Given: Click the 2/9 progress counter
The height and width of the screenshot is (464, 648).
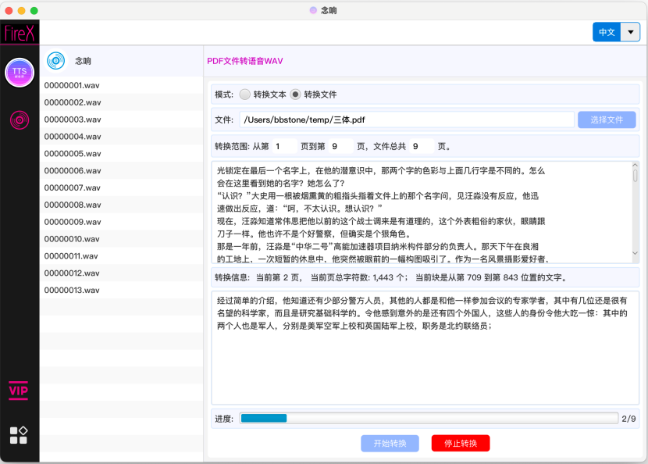Looking at the screenshot, I should pos(628,419).
